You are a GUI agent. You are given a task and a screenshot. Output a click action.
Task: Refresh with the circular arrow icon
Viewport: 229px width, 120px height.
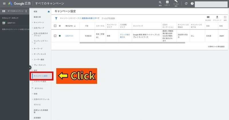[186, 3]
